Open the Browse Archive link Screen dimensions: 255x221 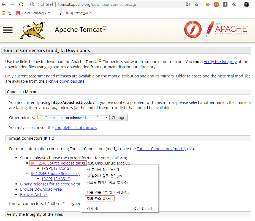(x=34, y=195)
